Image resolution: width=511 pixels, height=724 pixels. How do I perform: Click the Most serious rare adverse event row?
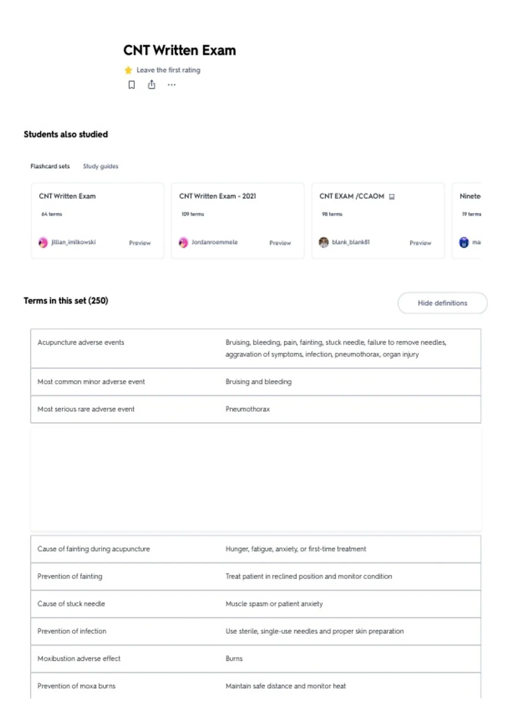(x=255, y=409)
